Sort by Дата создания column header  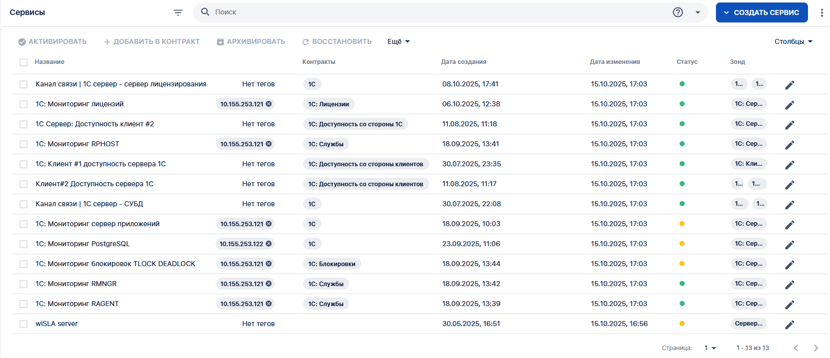(x=463, y=62)
